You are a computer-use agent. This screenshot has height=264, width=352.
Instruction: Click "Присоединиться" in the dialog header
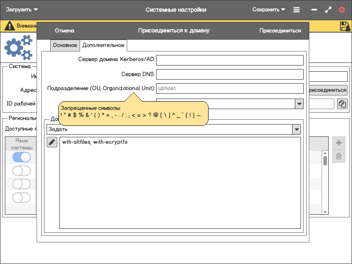280,31
